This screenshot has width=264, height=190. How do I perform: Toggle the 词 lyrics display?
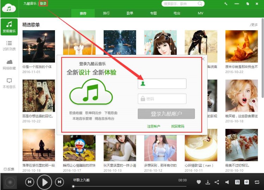point(237,182)
